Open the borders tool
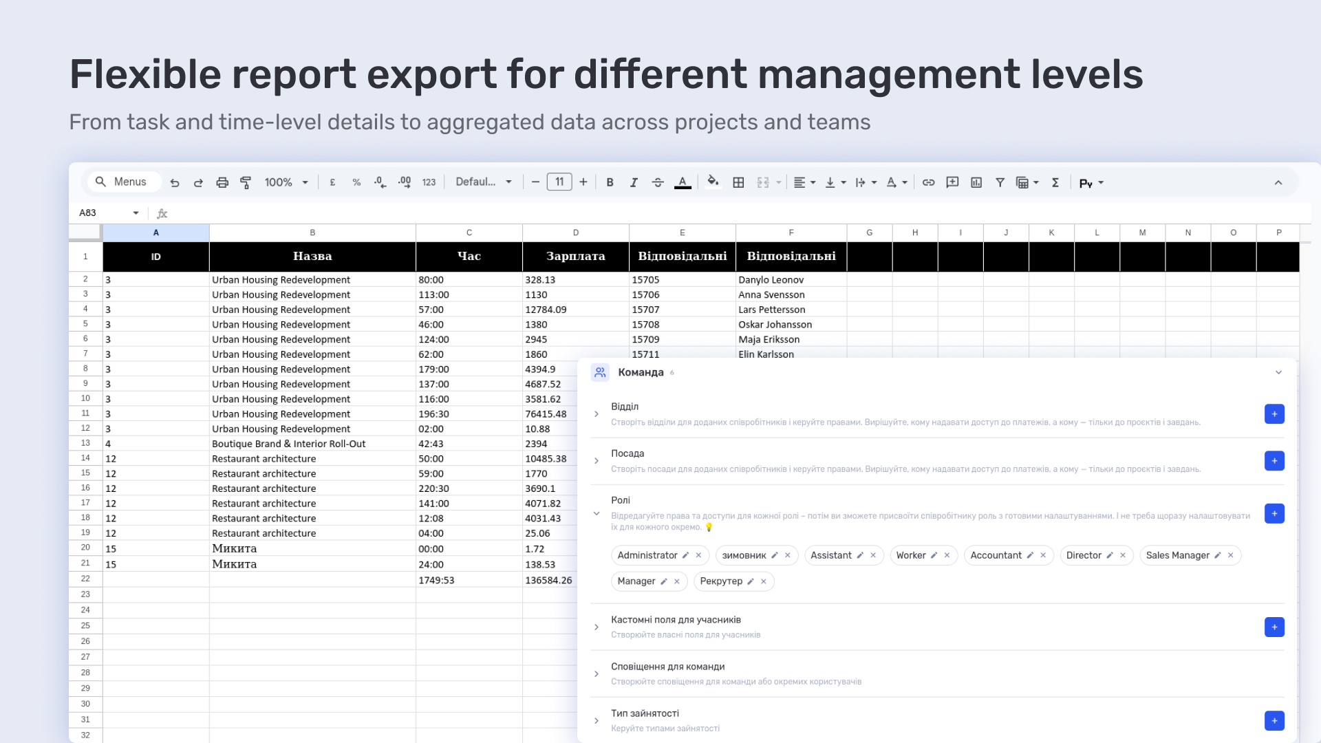This screenshot has width=1321, height=743. point(738,182)
